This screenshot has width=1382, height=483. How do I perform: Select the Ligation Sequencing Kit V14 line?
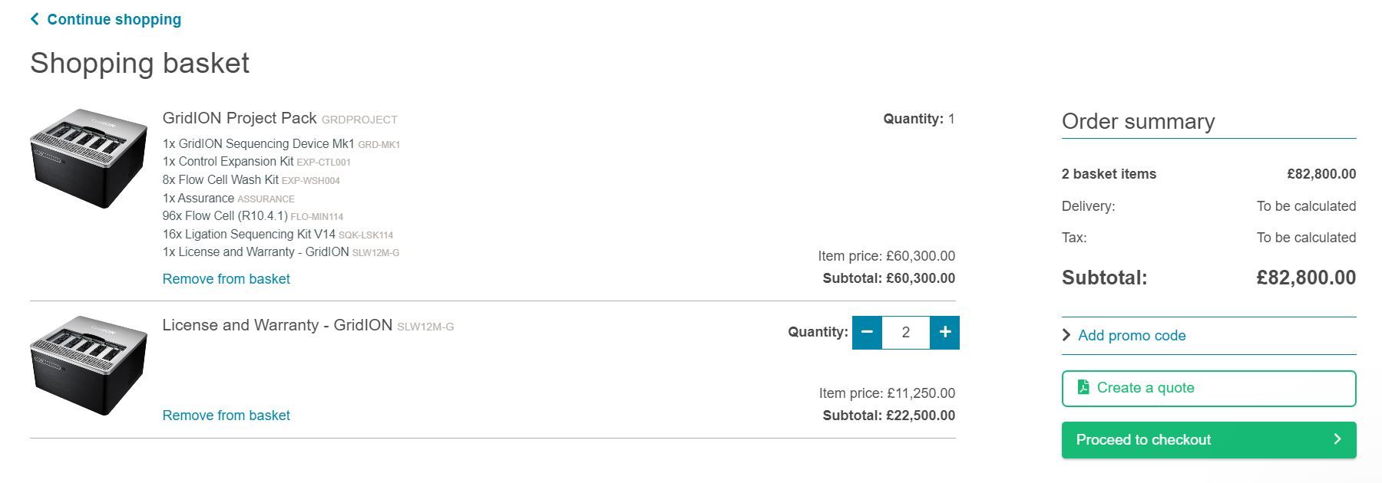(249, 234)
